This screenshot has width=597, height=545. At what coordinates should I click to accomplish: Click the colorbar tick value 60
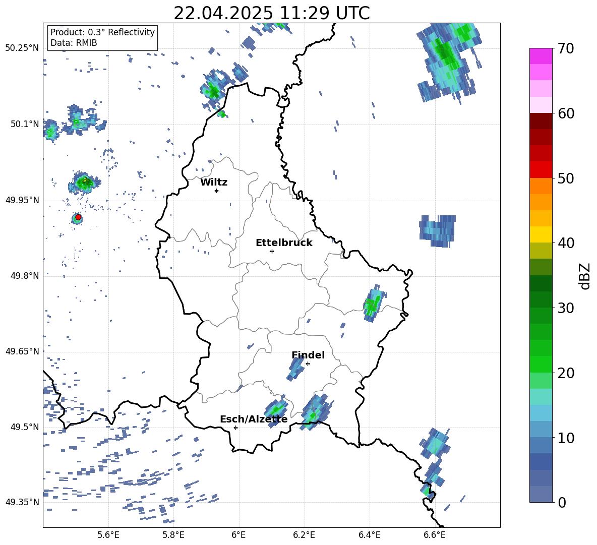pyautogui.click(x=566, y=113)
